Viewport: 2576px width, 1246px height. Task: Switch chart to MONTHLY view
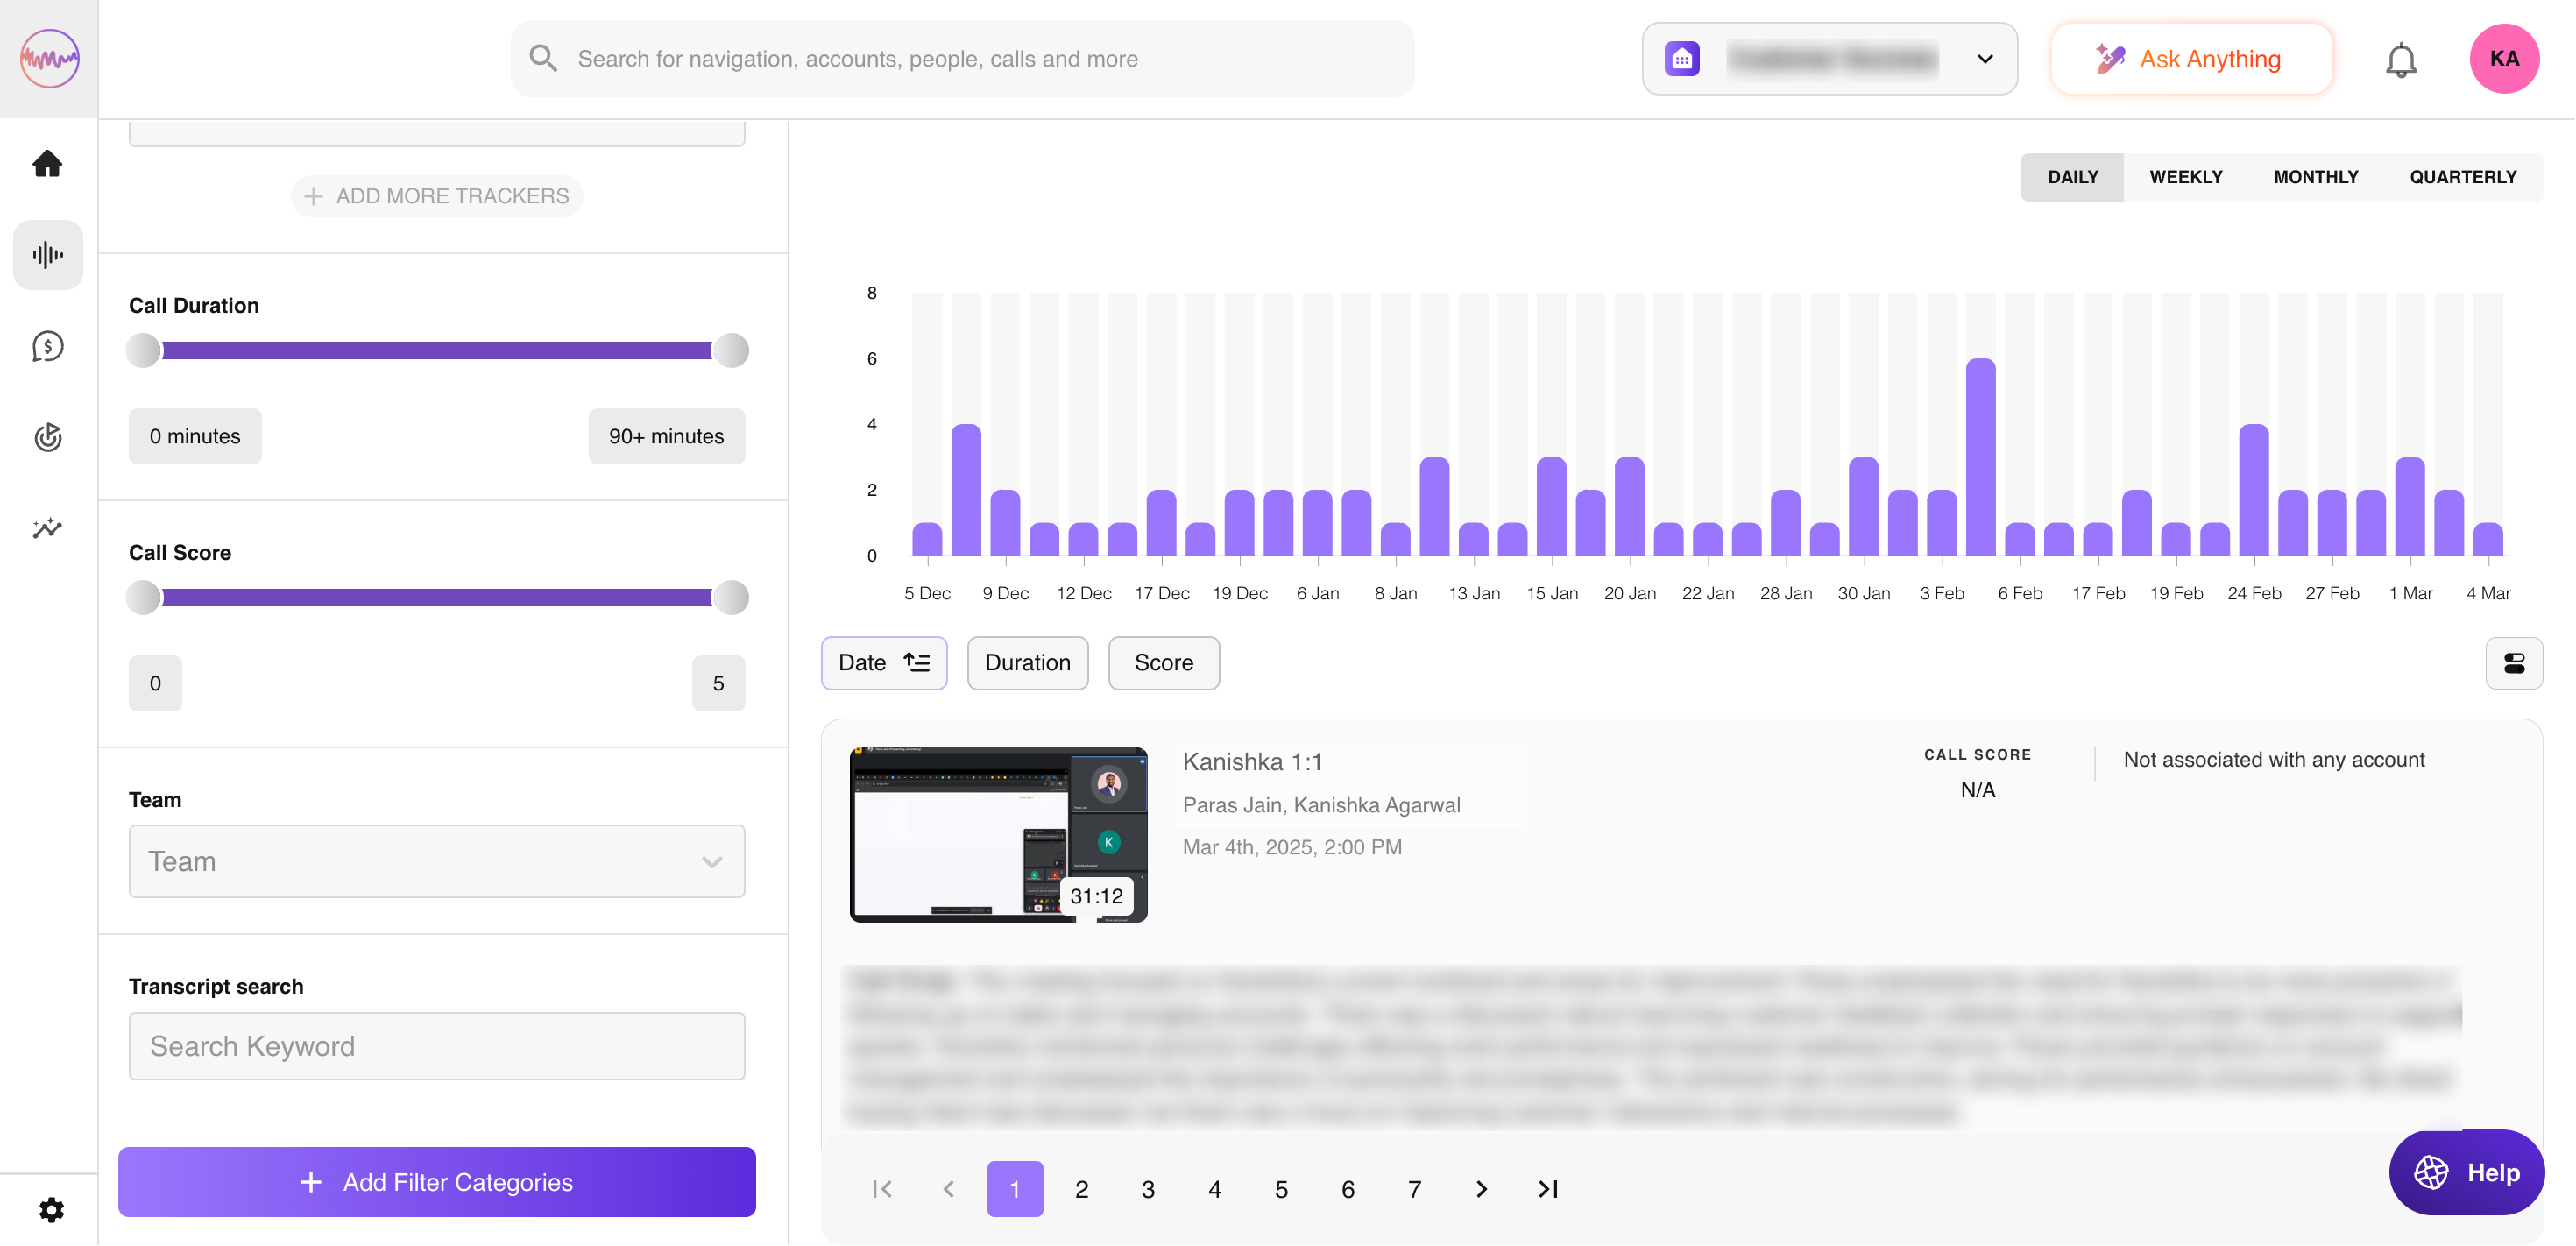click(x=2315, y=177)
